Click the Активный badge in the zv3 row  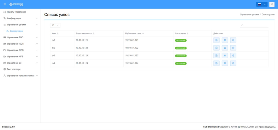pyautogui.click(x=181, y=56)
